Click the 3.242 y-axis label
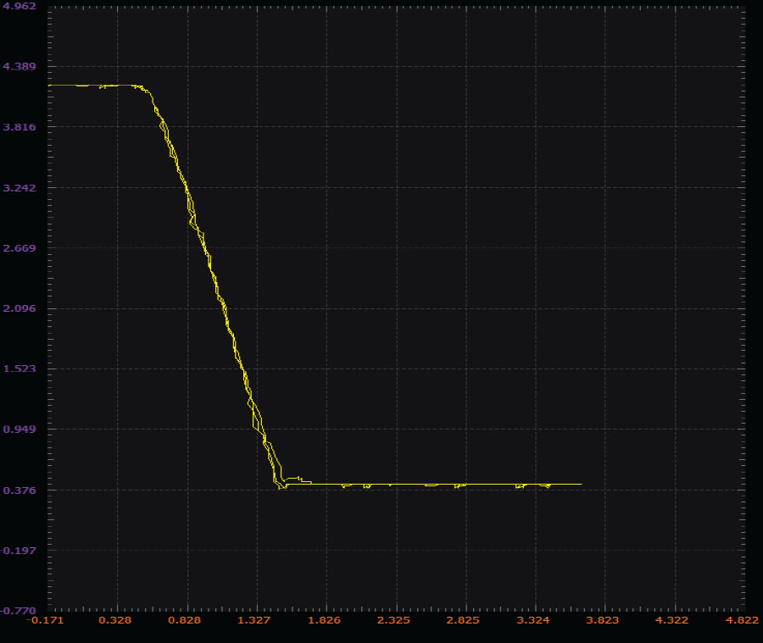 click(19, 188)
